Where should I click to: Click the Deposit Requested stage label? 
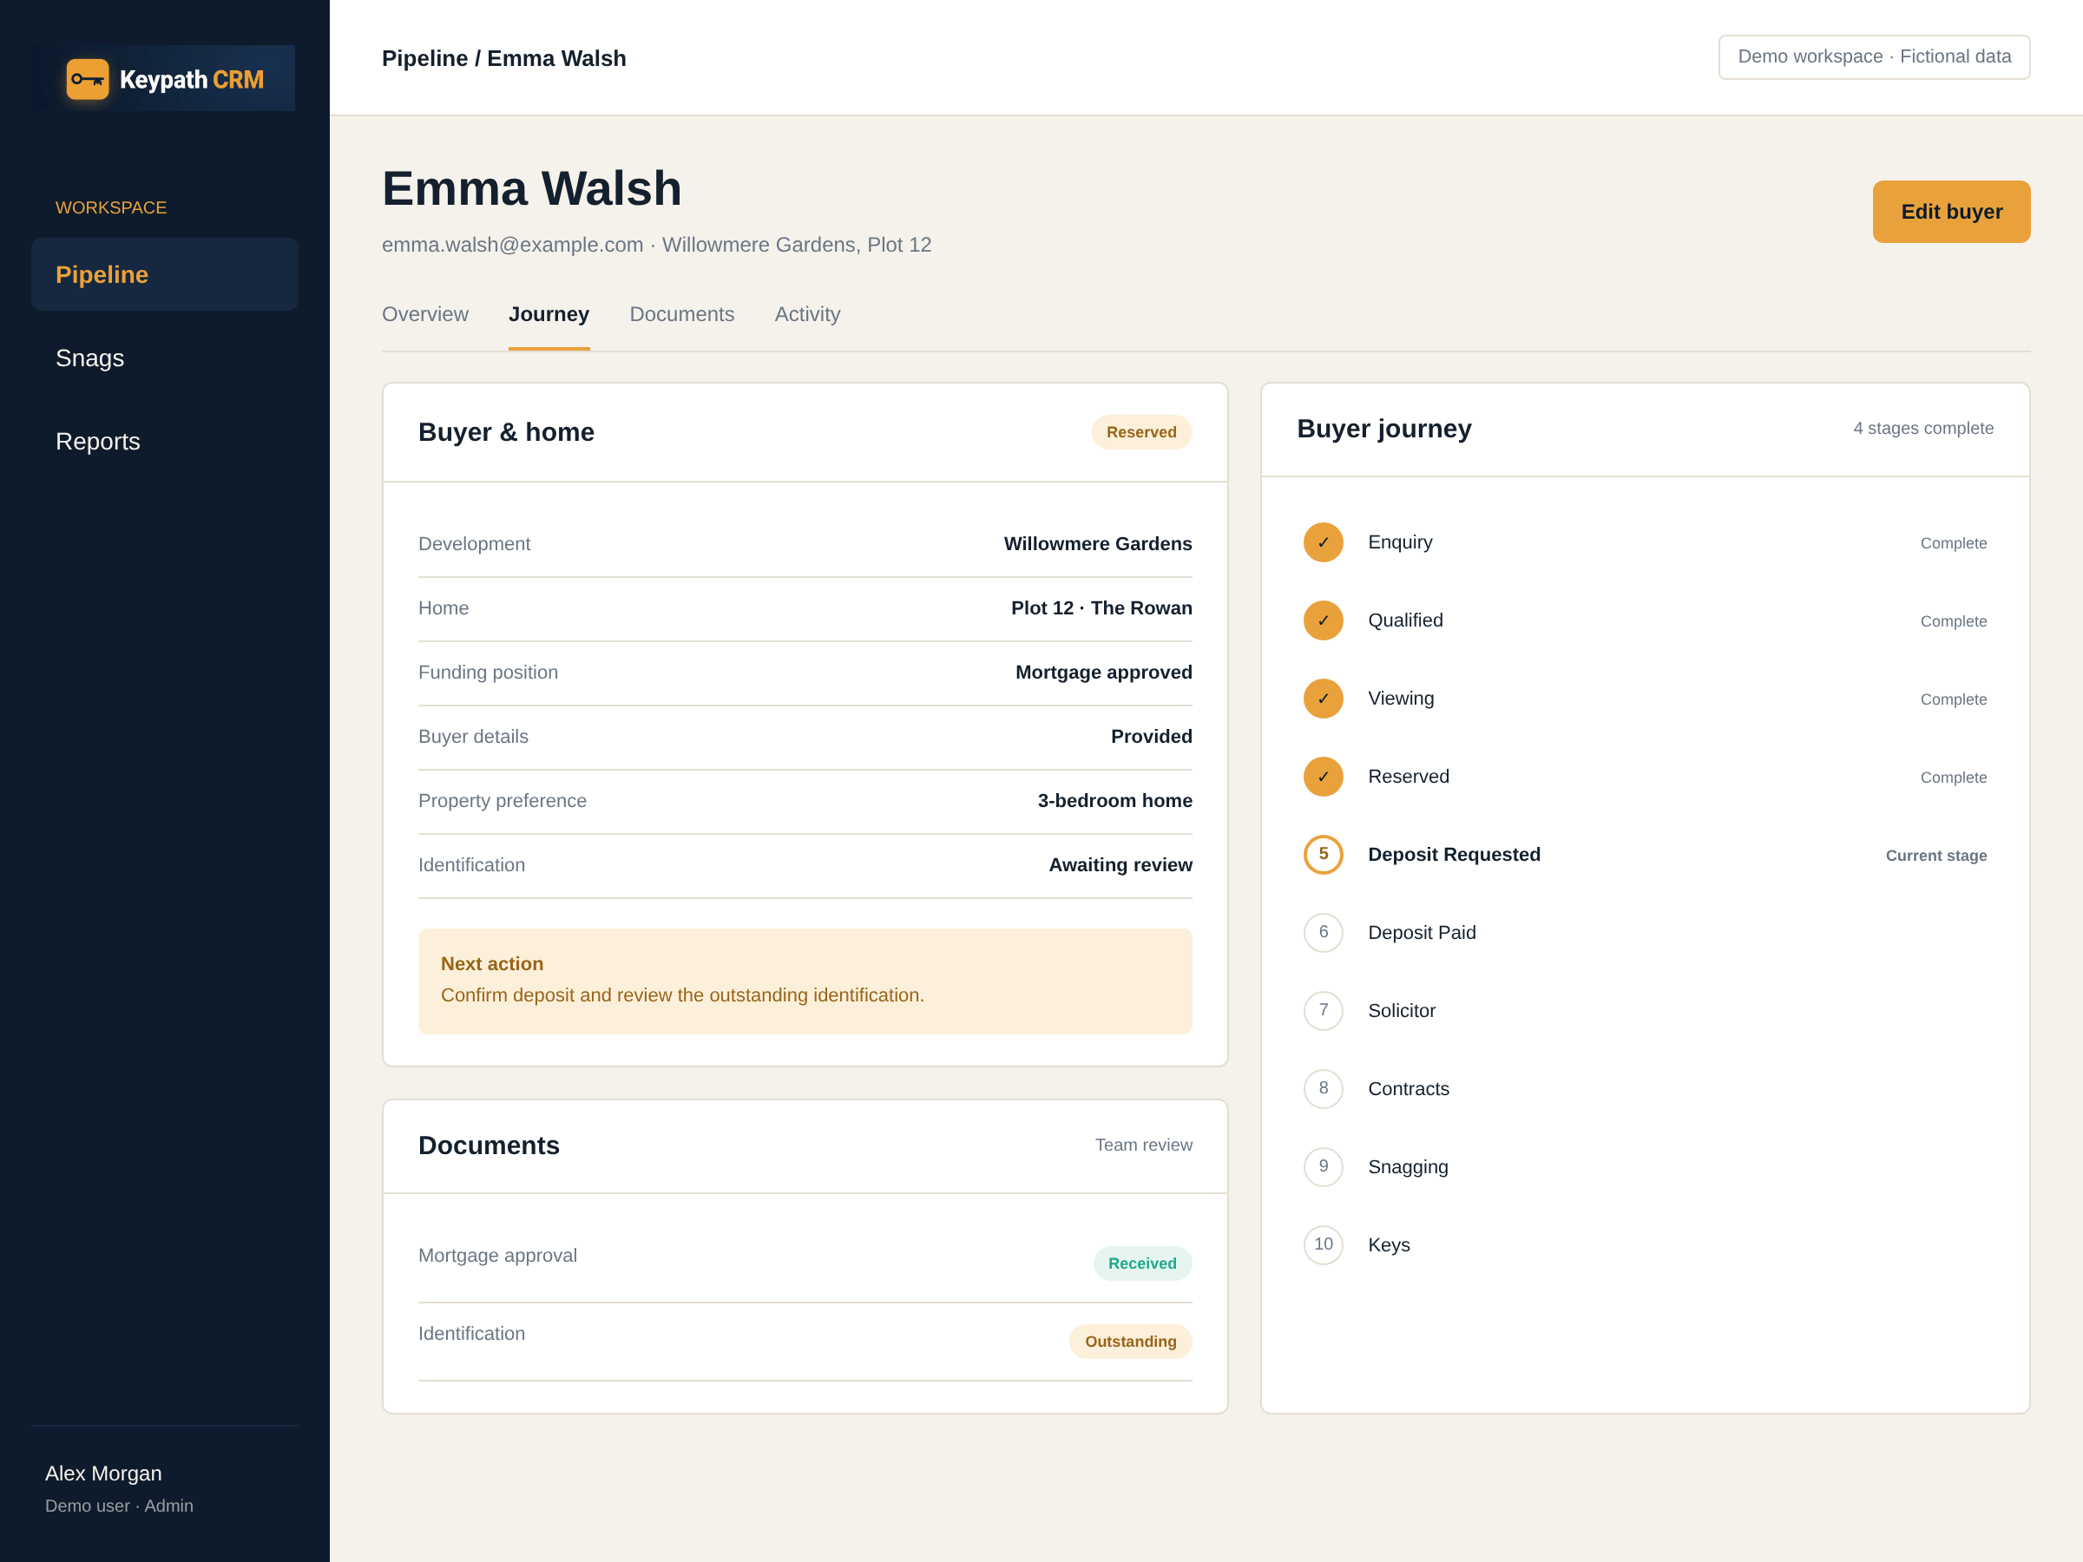click(x=1454, y=855)
